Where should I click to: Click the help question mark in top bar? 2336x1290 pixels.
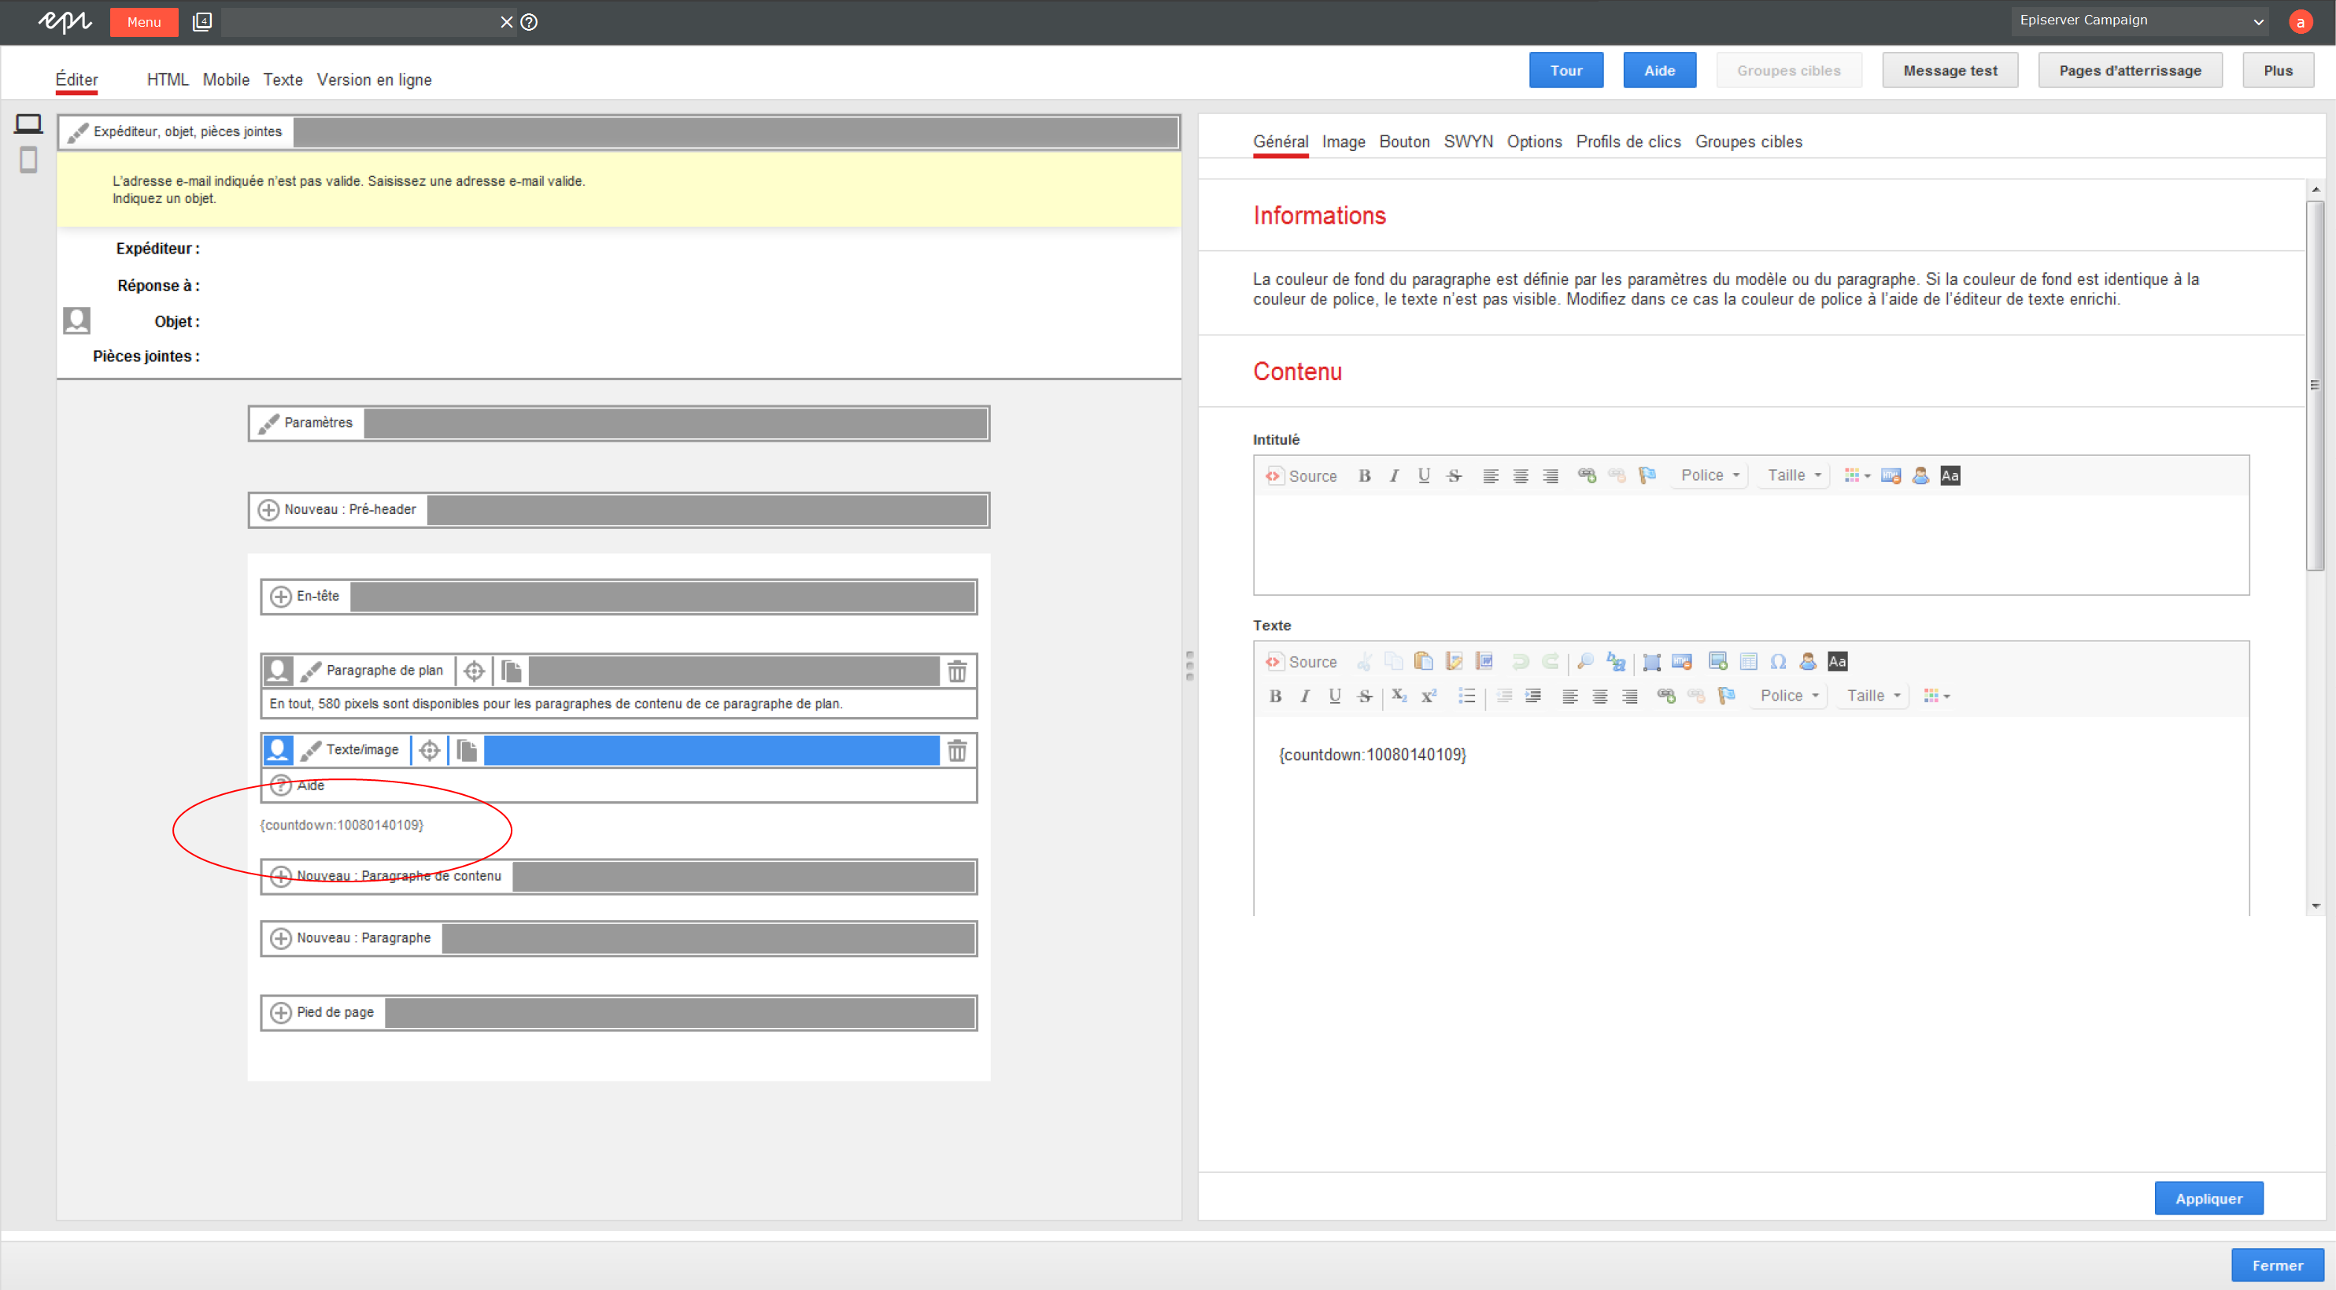530,22
